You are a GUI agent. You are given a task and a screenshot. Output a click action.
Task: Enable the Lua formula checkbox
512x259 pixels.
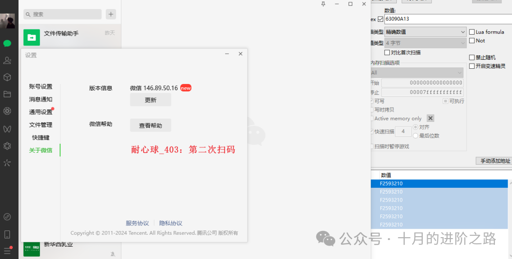coord(472,32)
